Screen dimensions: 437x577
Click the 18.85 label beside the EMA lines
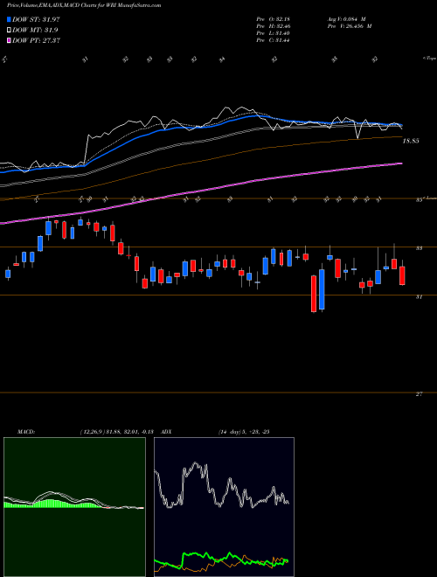click(x=412, y=141)
